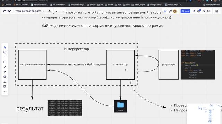Select the виртуальная машина box
Image resolution: width=222 pixels, height=124 pixels.
click(x=32, y=65)
